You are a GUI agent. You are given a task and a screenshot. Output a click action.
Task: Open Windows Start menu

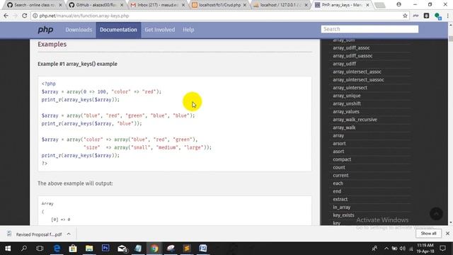tap(8, 249)
